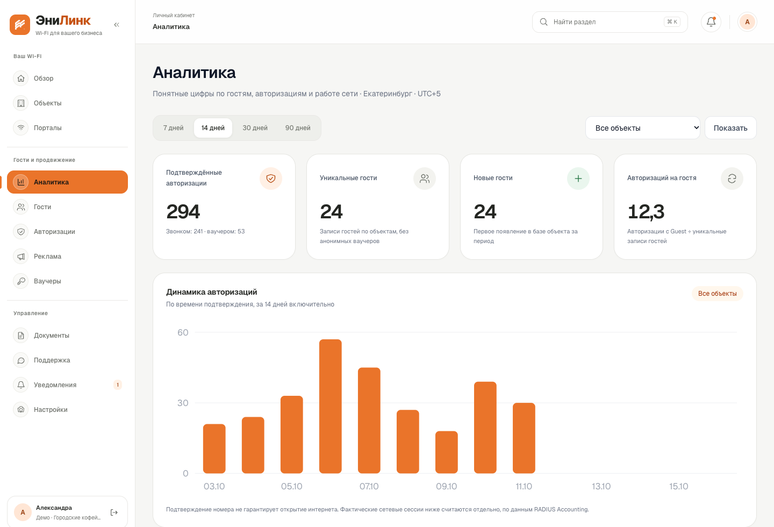Select the 14 дней period

[x=213, y=128]
